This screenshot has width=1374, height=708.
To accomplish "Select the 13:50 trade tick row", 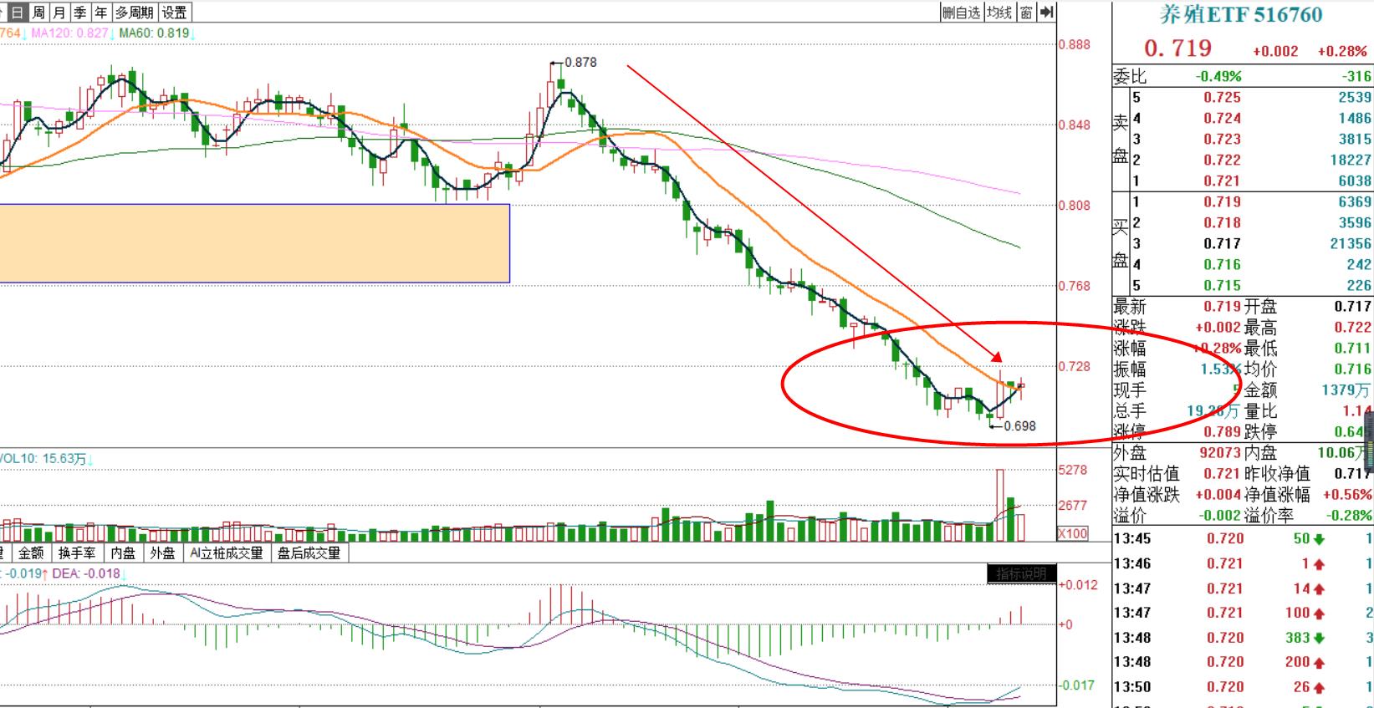I will click(x=1244, y=687).
